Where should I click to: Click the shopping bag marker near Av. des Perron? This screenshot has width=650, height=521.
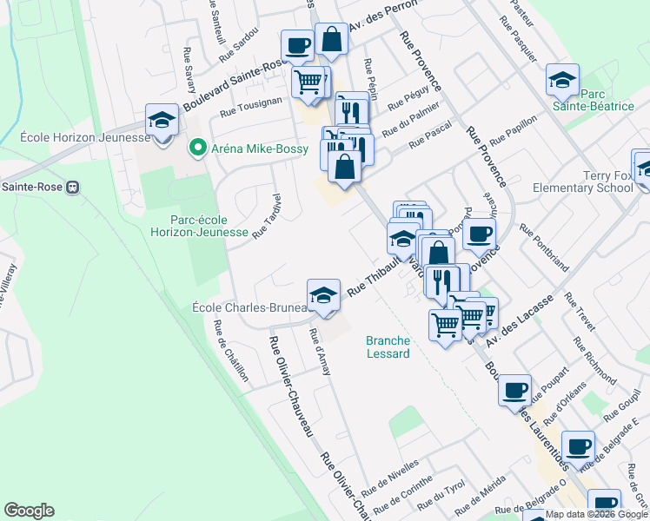(331, 40)
